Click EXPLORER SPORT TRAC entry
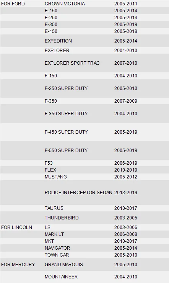169x283 pixels. (72, 63)
